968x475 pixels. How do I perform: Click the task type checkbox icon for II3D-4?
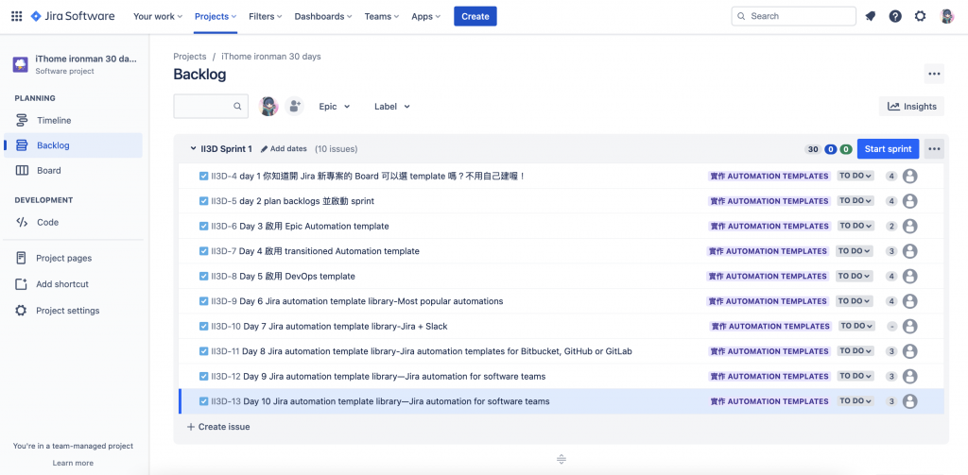[204, 176]
